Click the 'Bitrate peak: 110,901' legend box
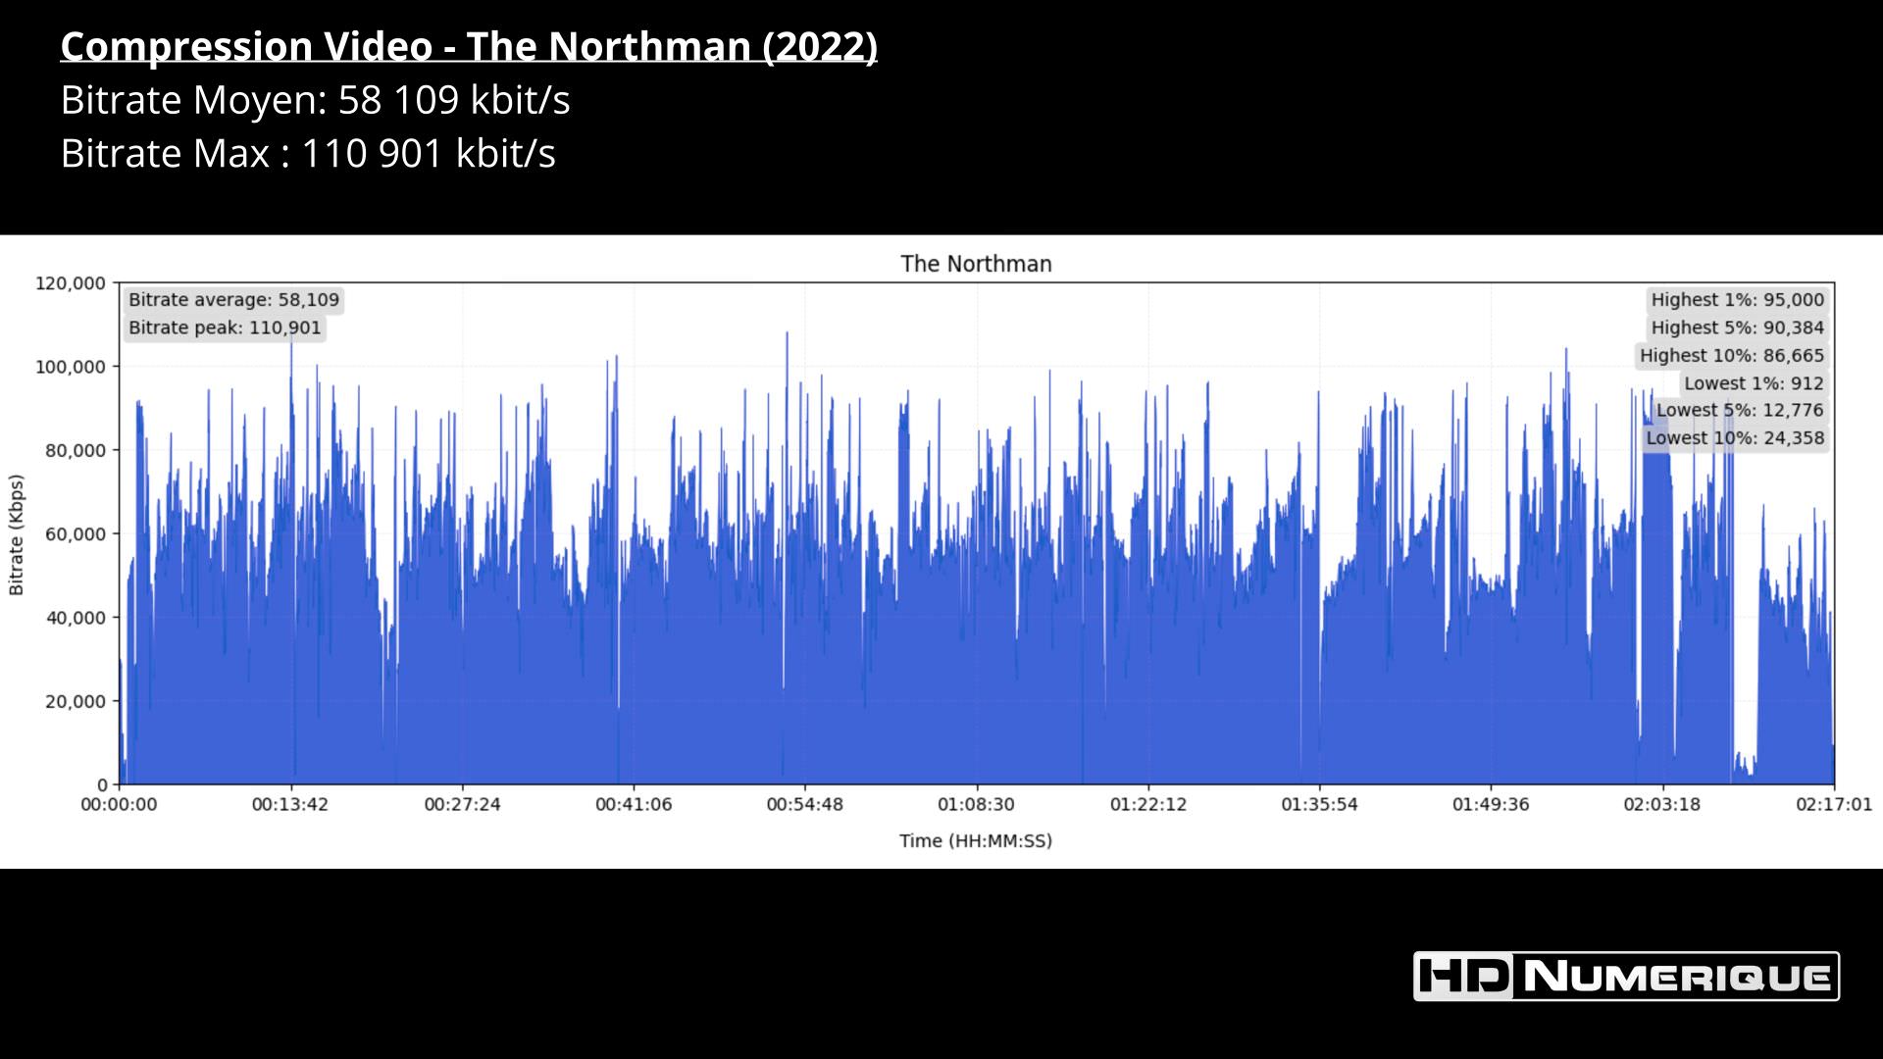 click(x=225, y=328)
